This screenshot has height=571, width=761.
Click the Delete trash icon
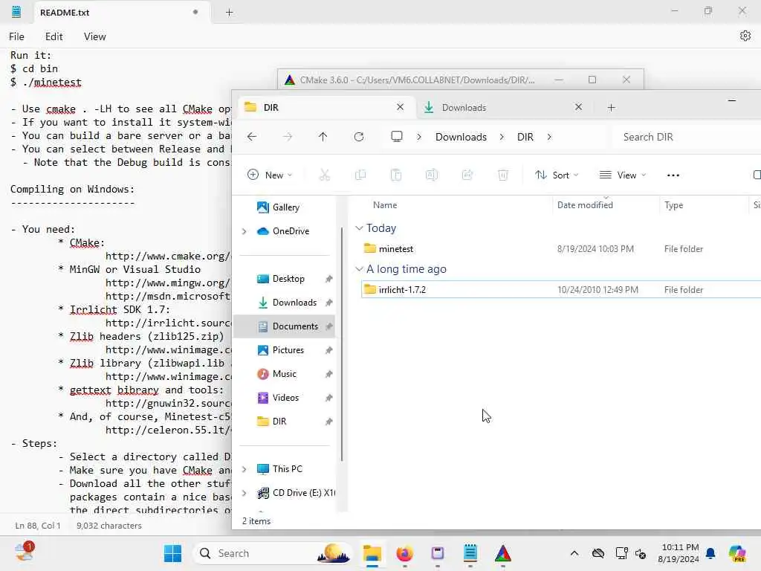503,175
